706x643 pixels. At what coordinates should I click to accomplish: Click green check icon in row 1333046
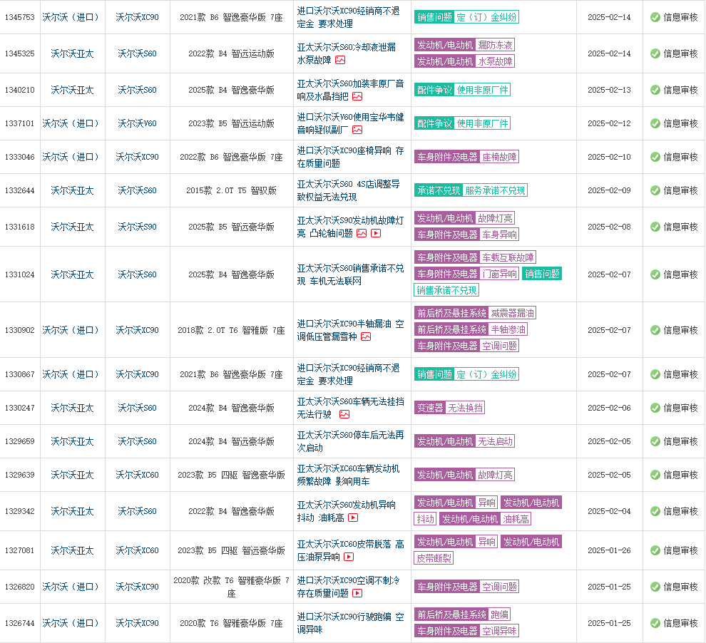tap(655, 157)
